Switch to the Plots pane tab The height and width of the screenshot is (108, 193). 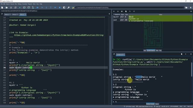(157, 50)
